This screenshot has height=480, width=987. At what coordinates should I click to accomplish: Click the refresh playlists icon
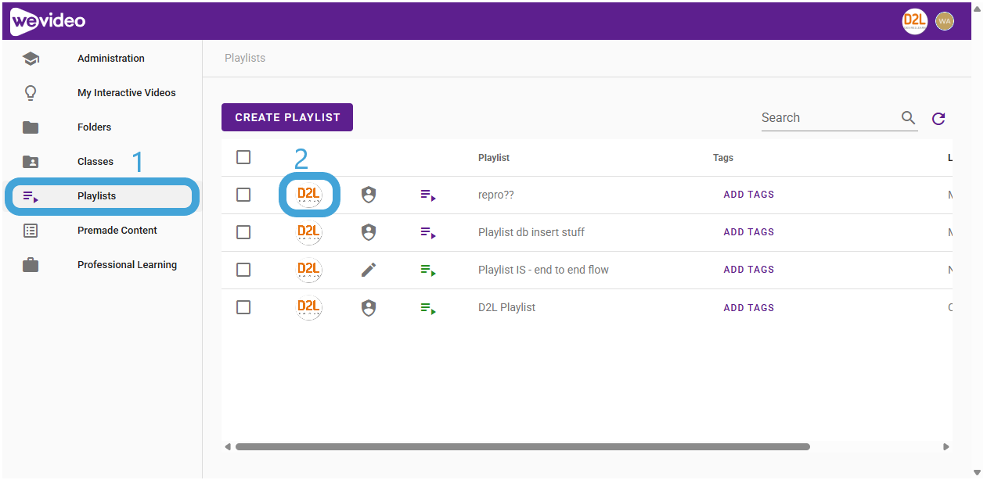click(938, 119)
